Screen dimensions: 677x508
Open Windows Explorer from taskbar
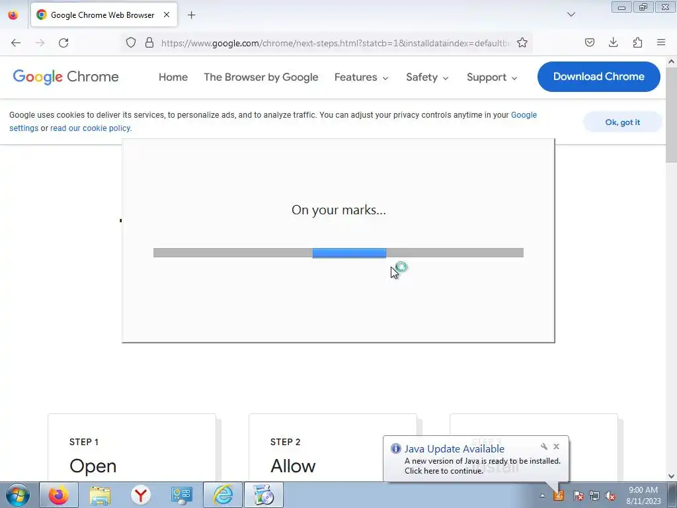(x=100, y=495)
